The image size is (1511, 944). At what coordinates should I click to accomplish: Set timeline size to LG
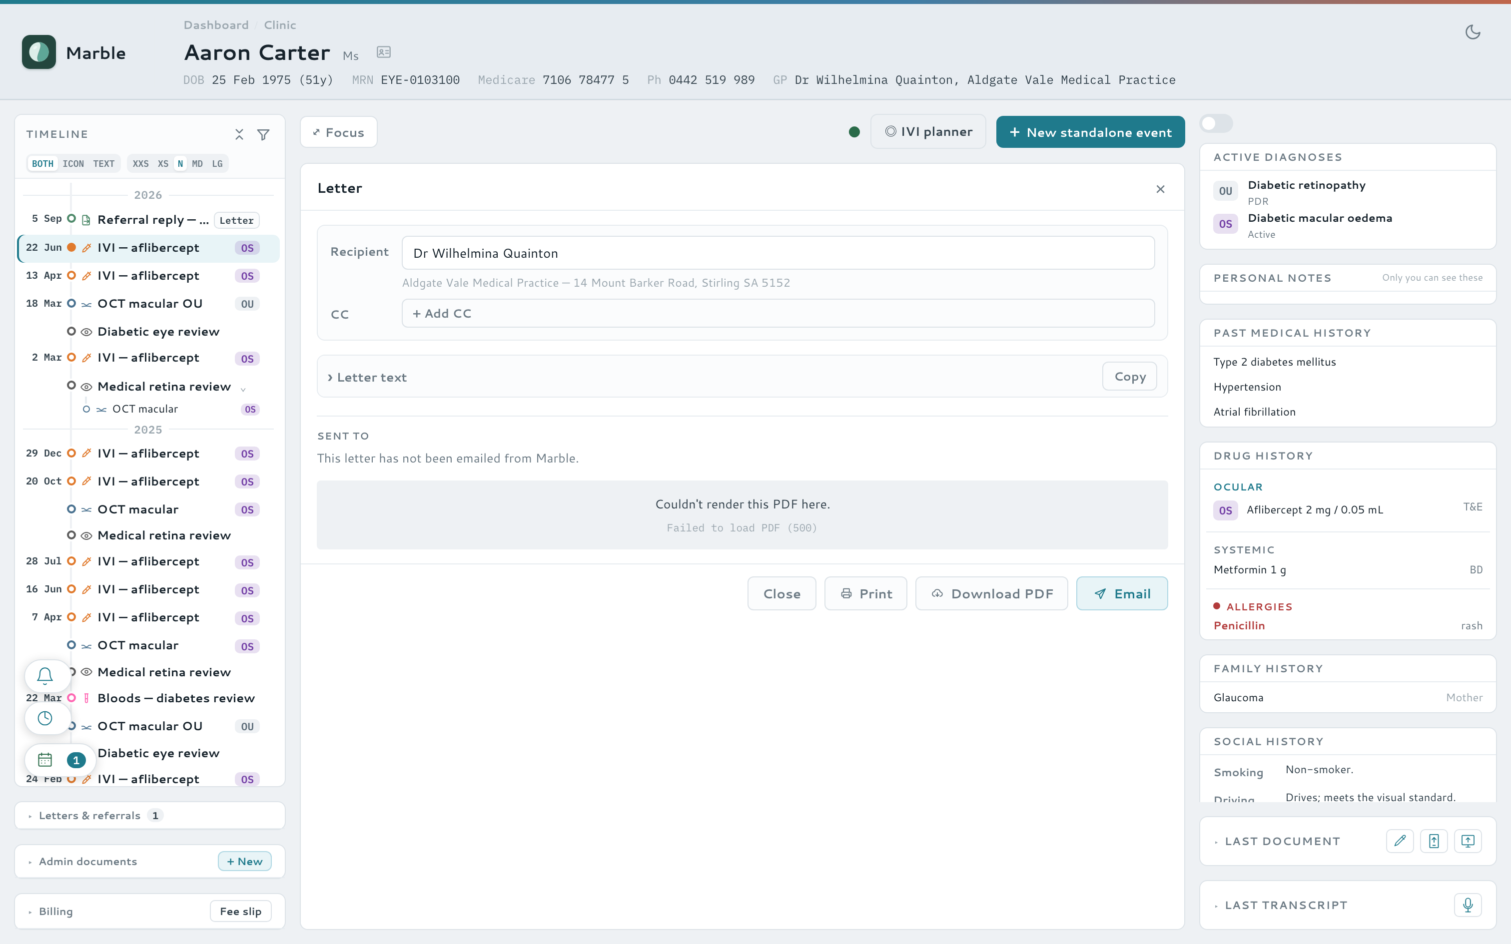coord(217,164)
